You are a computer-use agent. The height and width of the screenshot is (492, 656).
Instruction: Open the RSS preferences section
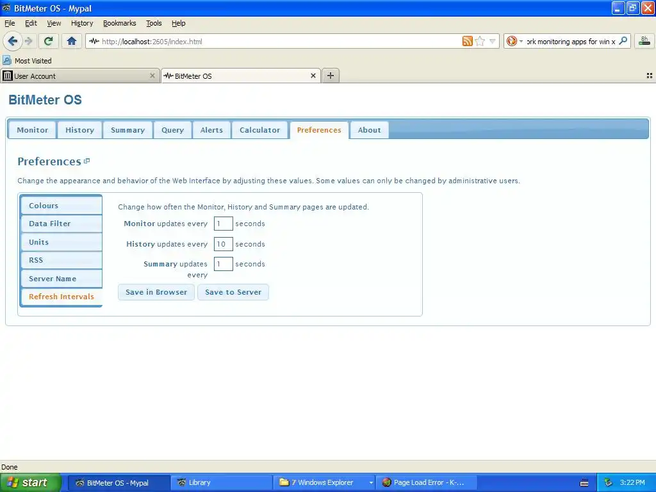click(61, 260)
